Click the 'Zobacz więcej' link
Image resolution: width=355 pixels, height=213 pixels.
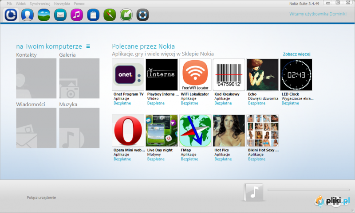(296, 54)
